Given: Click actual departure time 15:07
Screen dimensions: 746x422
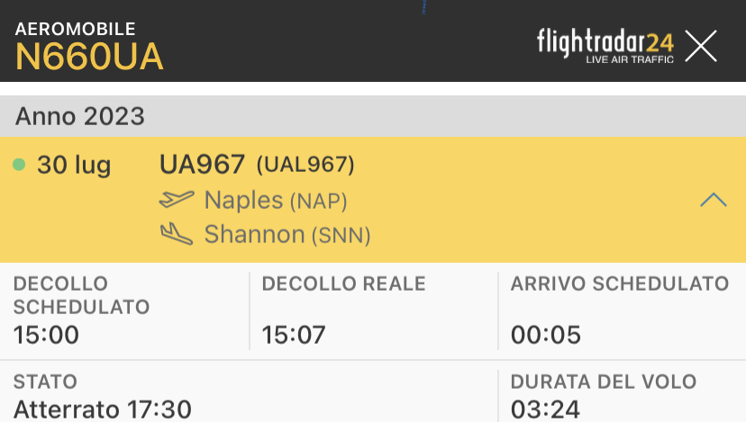Looking at the screenshot, I should [295, 336].
